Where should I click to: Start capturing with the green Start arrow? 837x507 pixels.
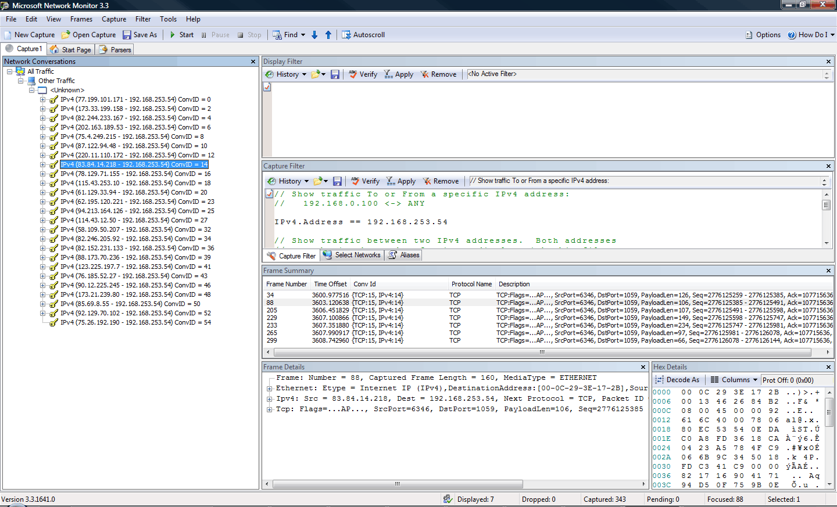[173, 35]
